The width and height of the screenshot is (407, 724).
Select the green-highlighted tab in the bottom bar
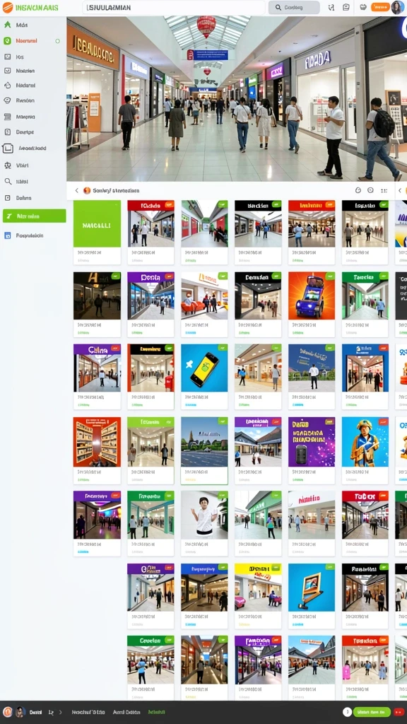(x=156, y=712)
